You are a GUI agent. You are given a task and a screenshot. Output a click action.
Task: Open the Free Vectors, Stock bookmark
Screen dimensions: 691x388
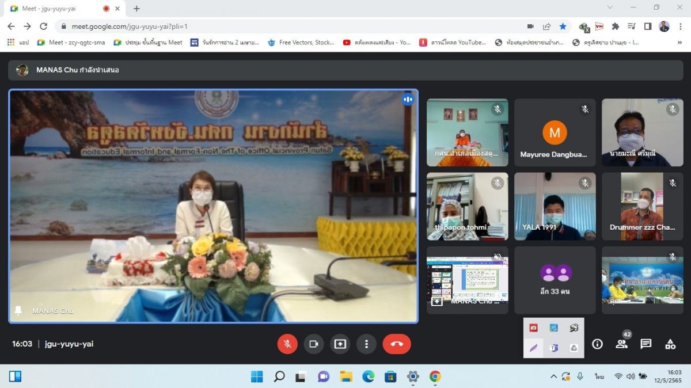pyautogui.click(x=301, y=42)
